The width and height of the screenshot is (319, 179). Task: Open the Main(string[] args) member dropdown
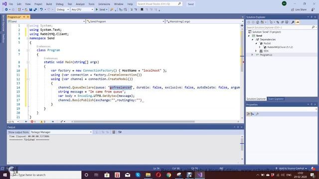(x=204, y=21)
